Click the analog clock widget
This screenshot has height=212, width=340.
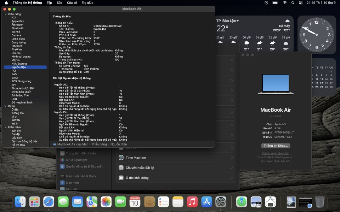click(317, 35)
